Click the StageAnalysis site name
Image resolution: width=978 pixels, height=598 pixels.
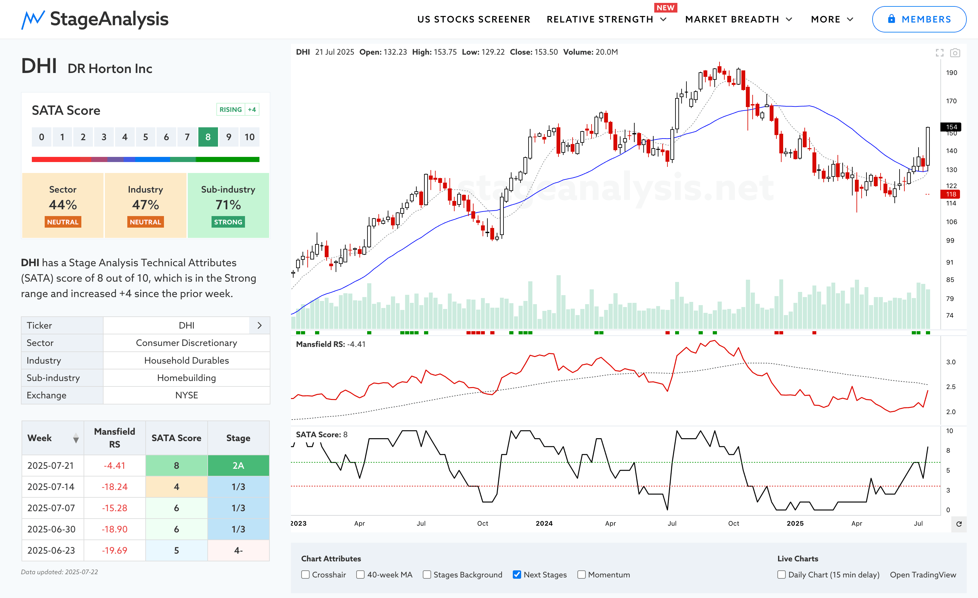(x=109, y=19)
